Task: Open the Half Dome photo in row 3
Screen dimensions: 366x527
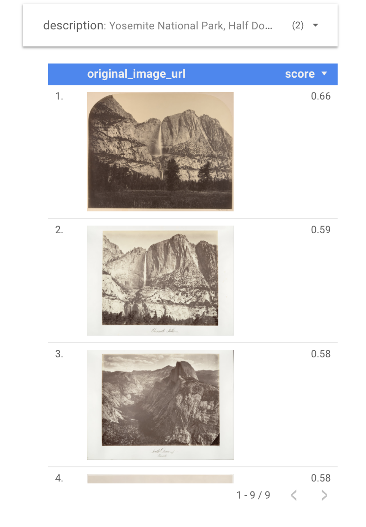Action: [x=160, y=405]
